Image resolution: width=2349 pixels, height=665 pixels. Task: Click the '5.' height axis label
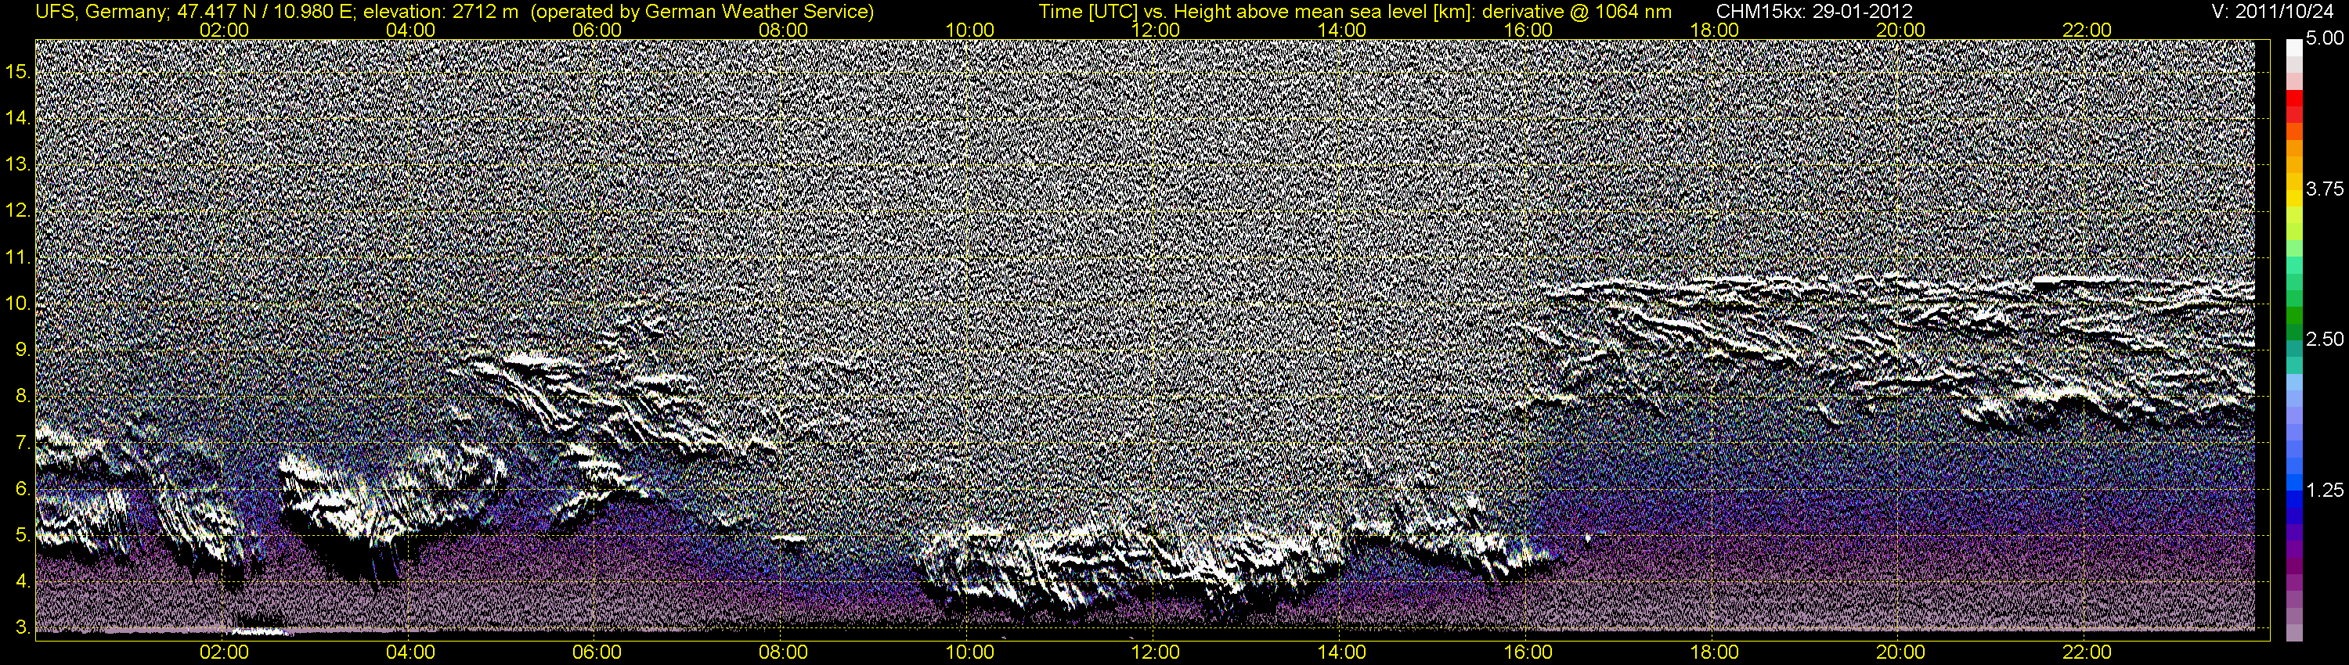[22, 536]
